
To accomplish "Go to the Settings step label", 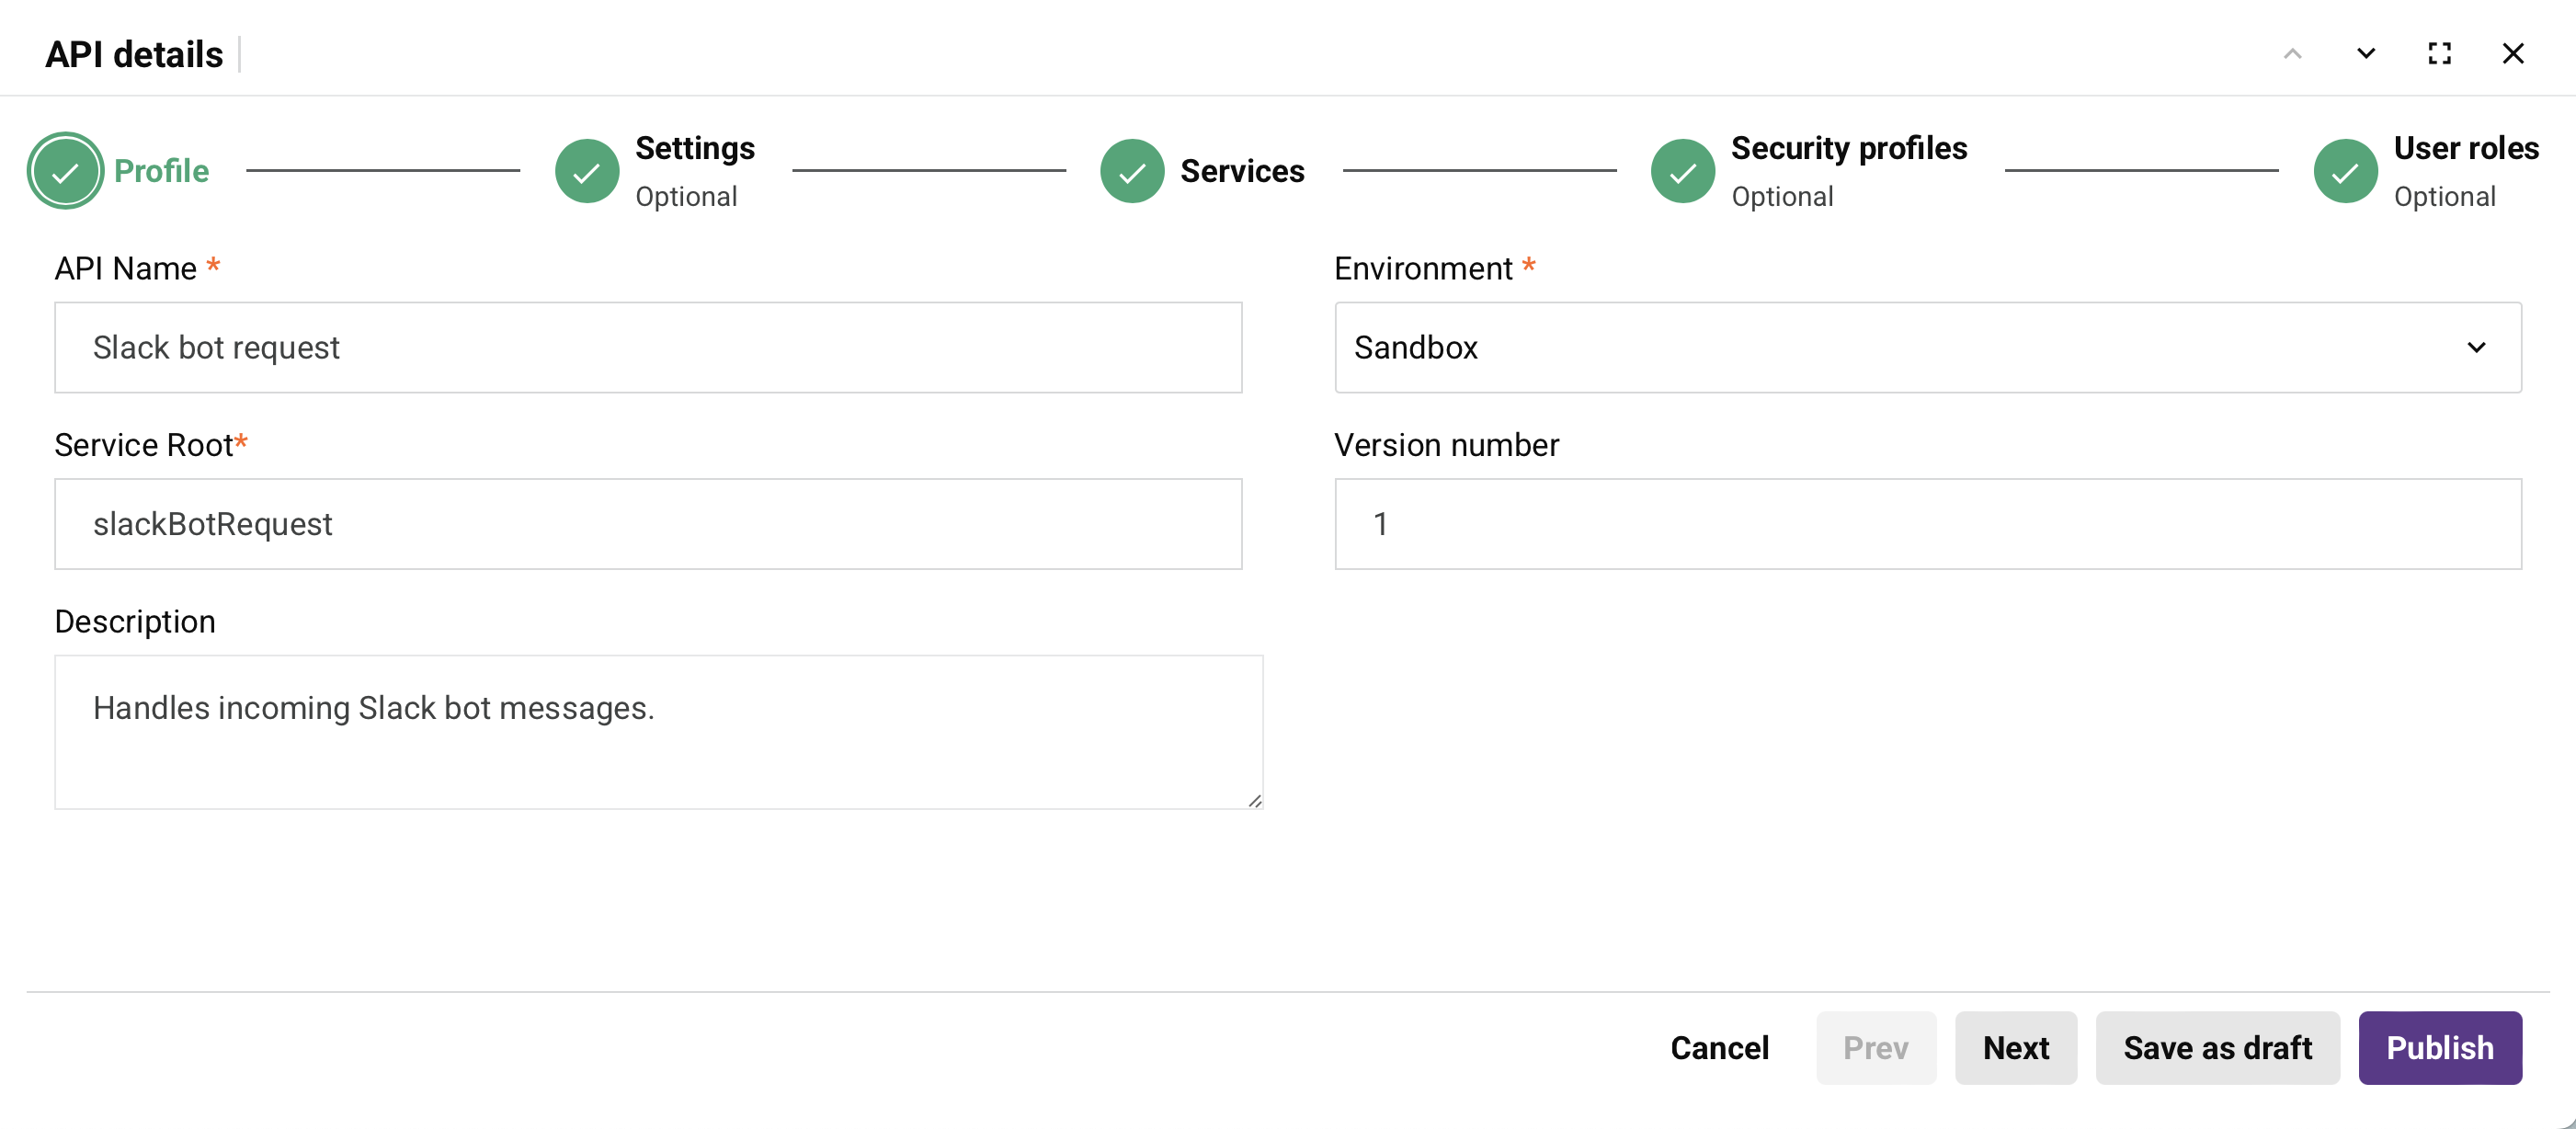I will 695,148.
